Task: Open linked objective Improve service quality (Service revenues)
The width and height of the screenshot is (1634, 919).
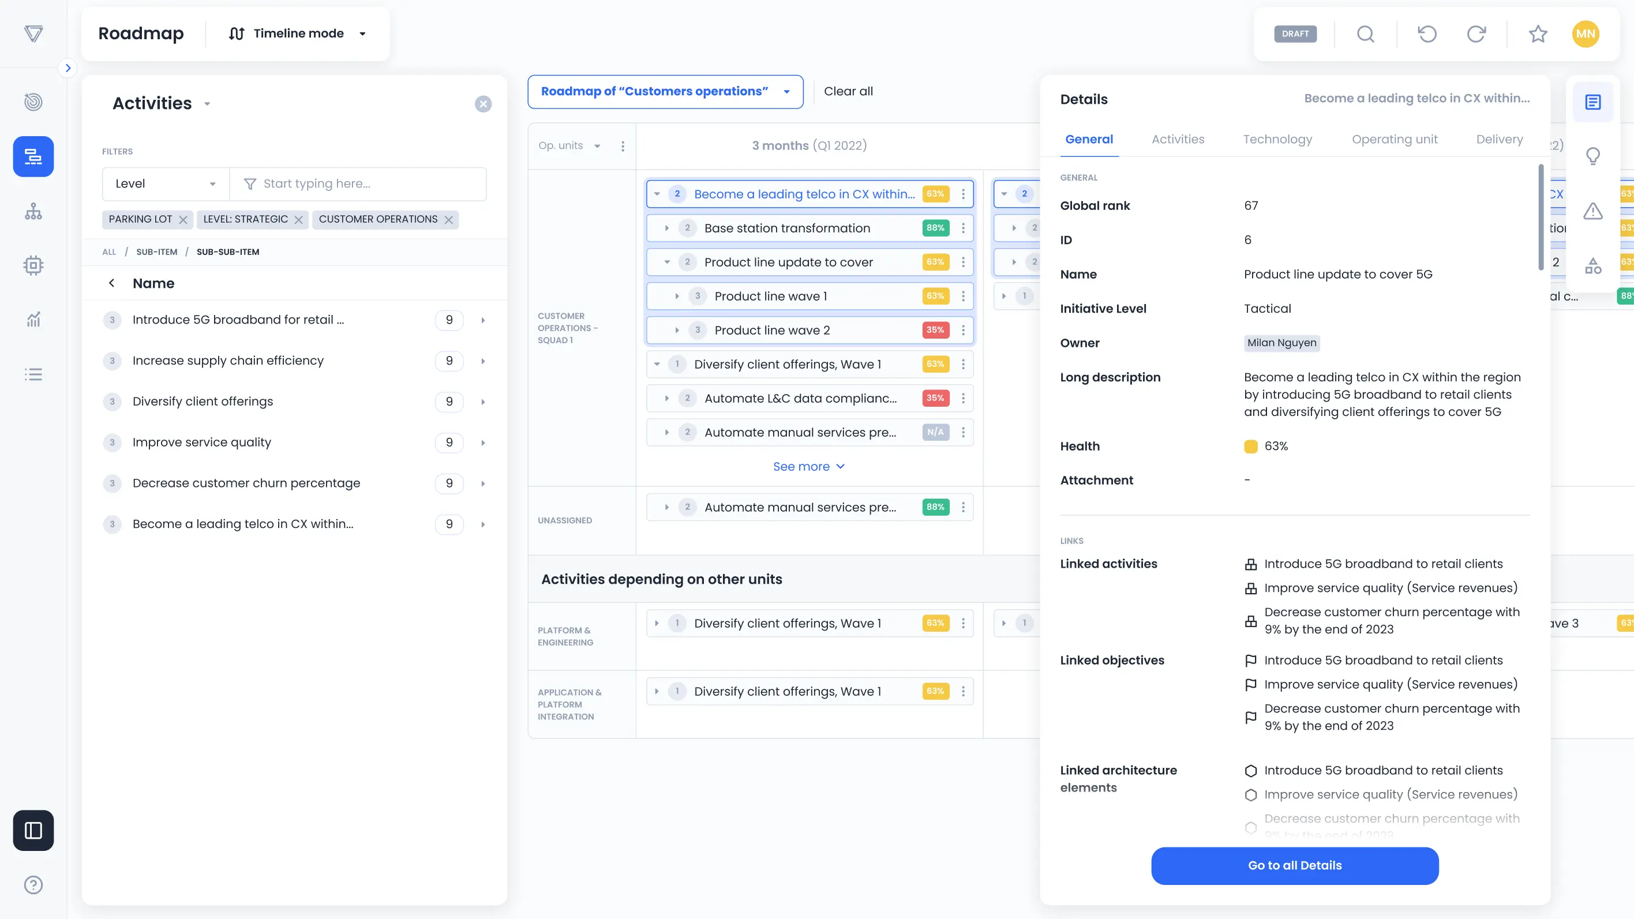Action: 1391,684
